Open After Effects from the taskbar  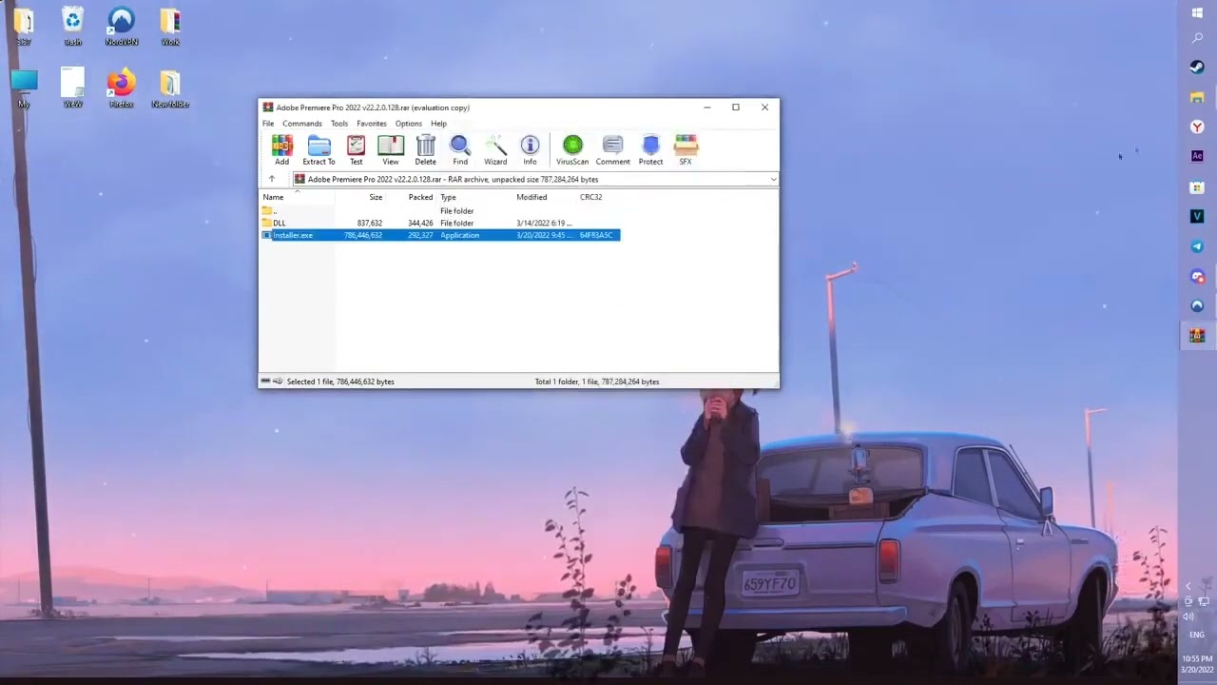point(1197,156)
